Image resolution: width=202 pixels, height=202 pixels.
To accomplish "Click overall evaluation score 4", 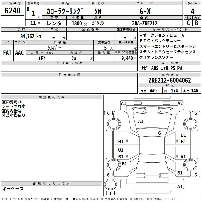I will point(192,11).
